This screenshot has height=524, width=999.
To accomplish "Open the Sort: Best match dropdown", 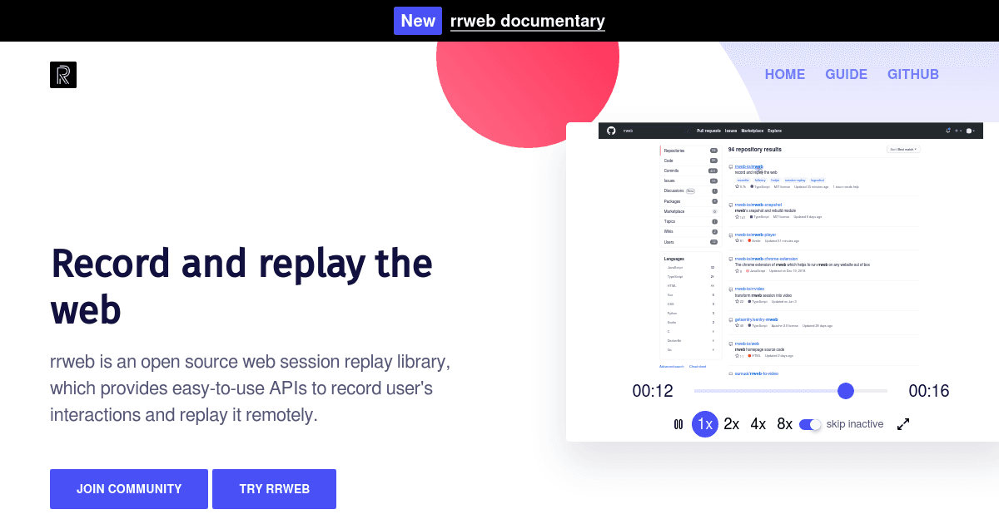I will [x=903, y=150].
